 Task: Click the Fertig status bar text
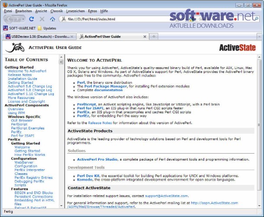pos(8,211)
